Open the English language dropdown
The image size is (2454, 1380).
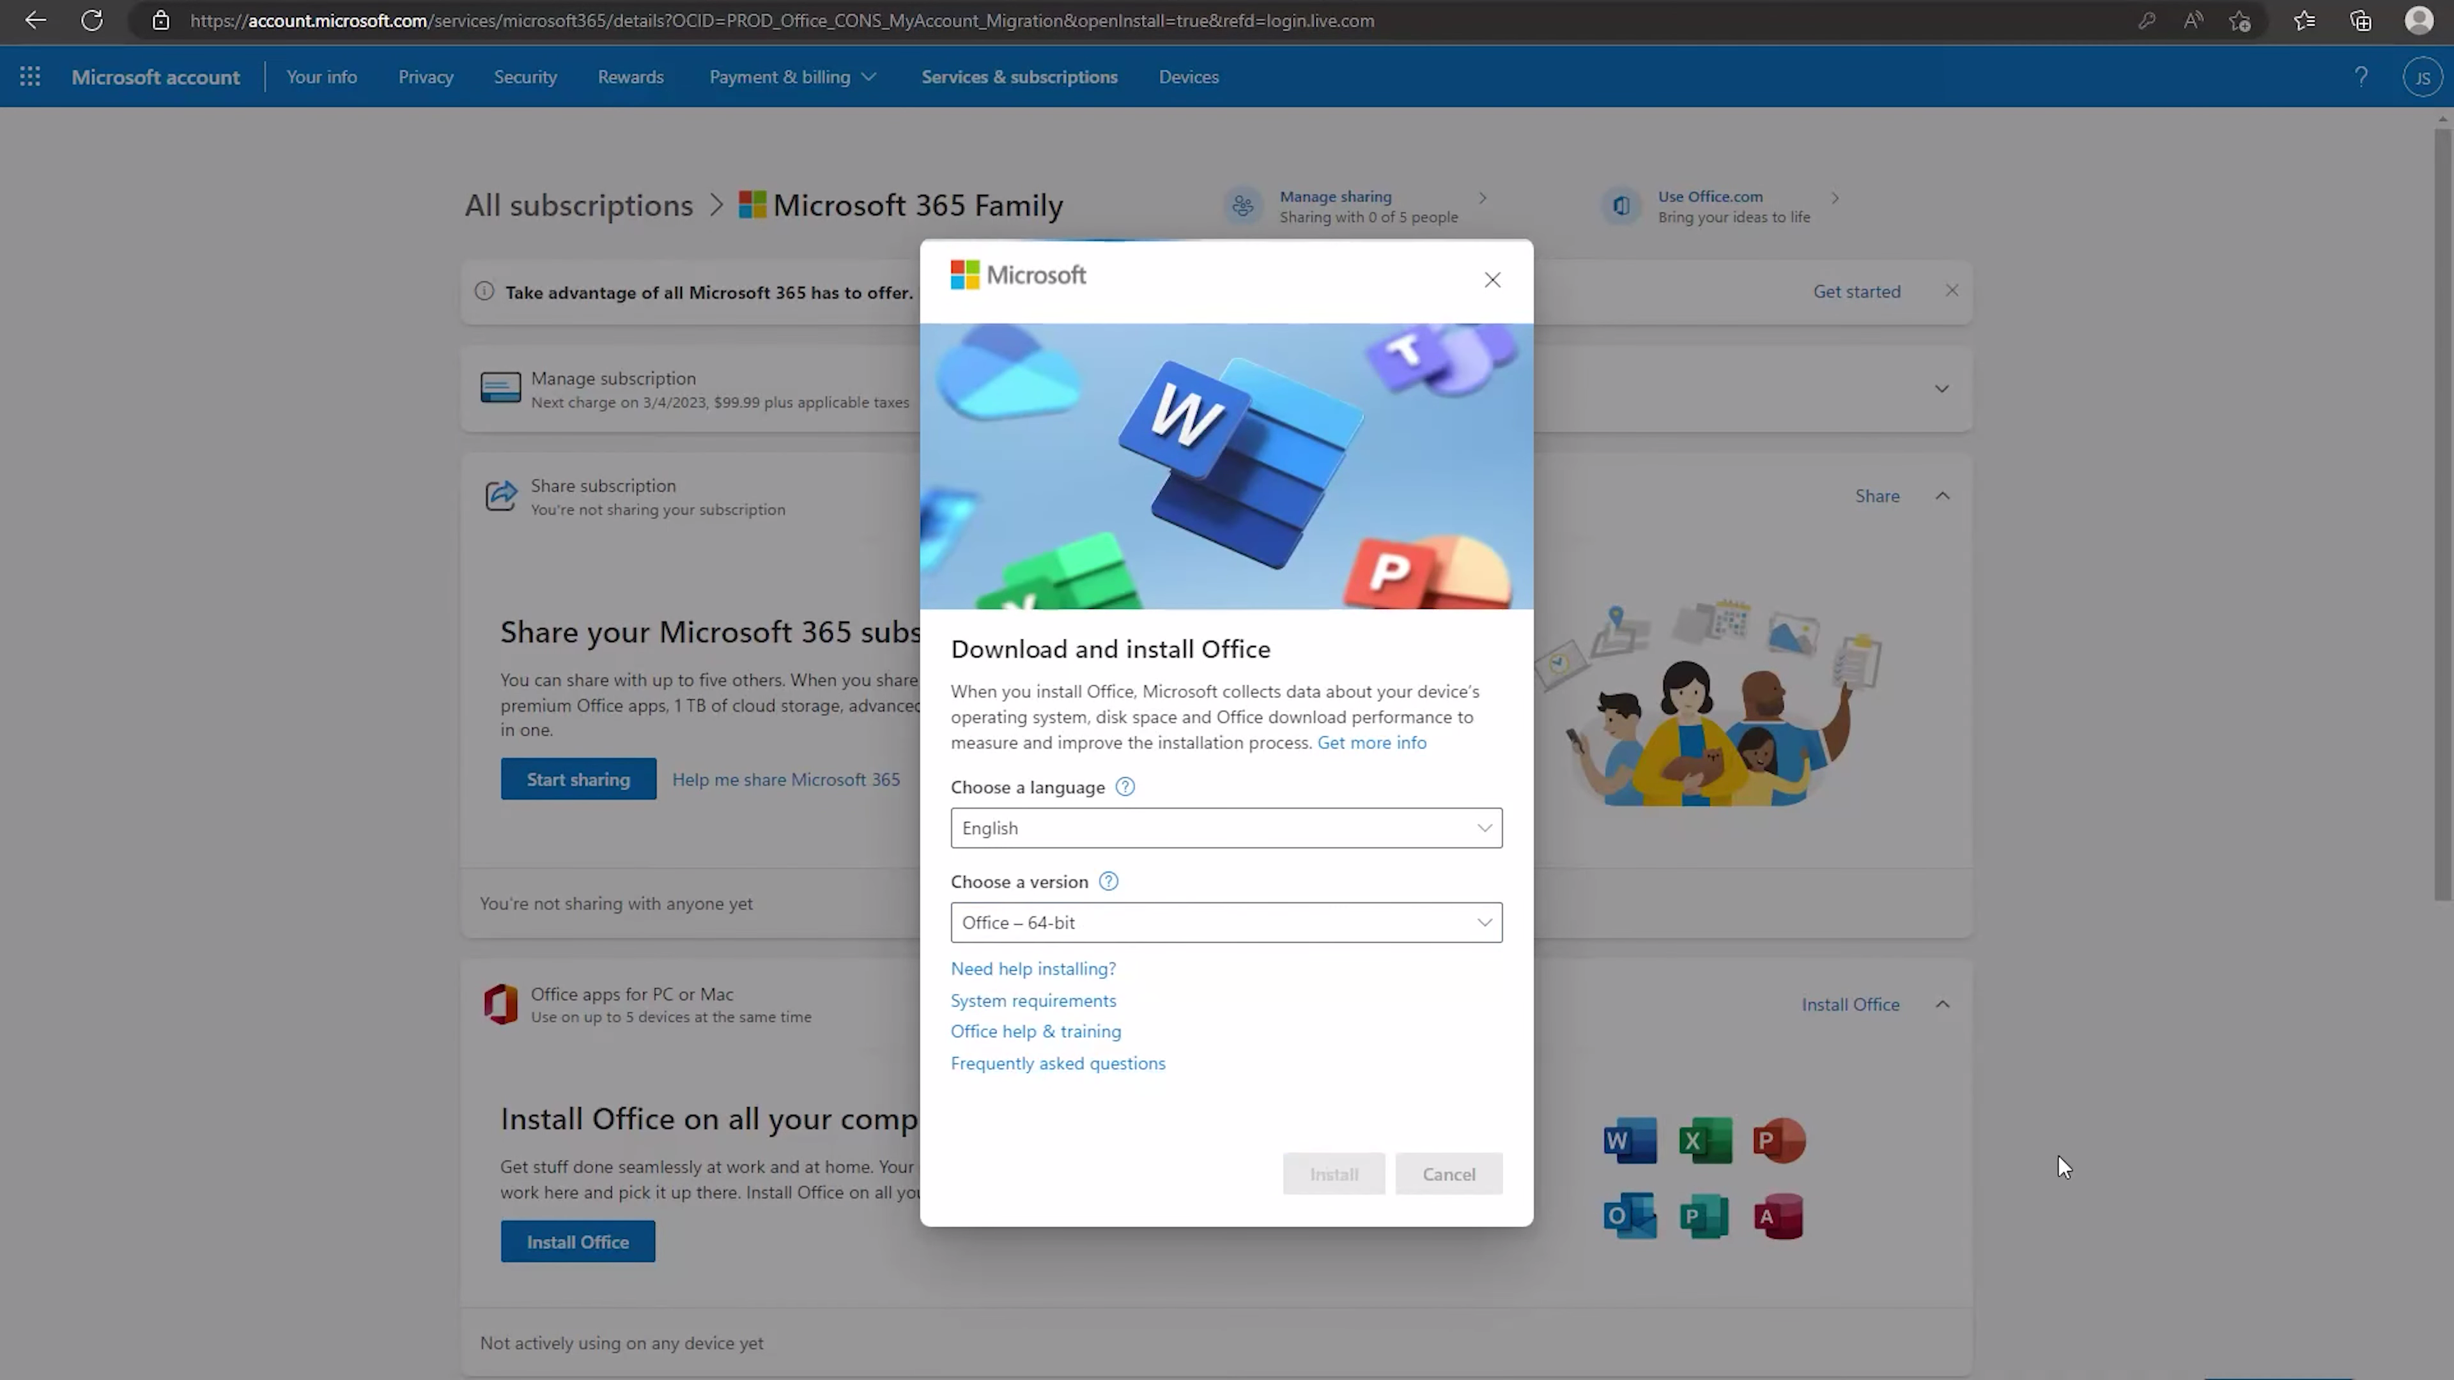point(1226,827)
